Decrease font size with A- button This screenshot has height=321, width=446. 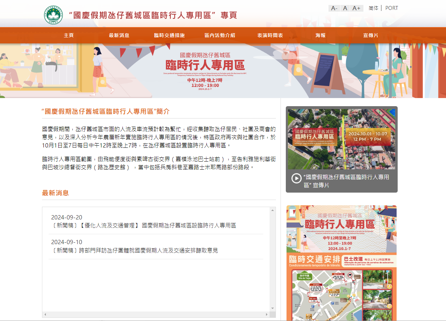pyautogui.click(x=334, y=8)
